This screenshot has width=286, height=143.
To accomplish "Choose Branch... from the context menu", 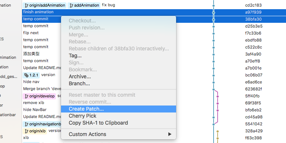I will tap(118, 83).
